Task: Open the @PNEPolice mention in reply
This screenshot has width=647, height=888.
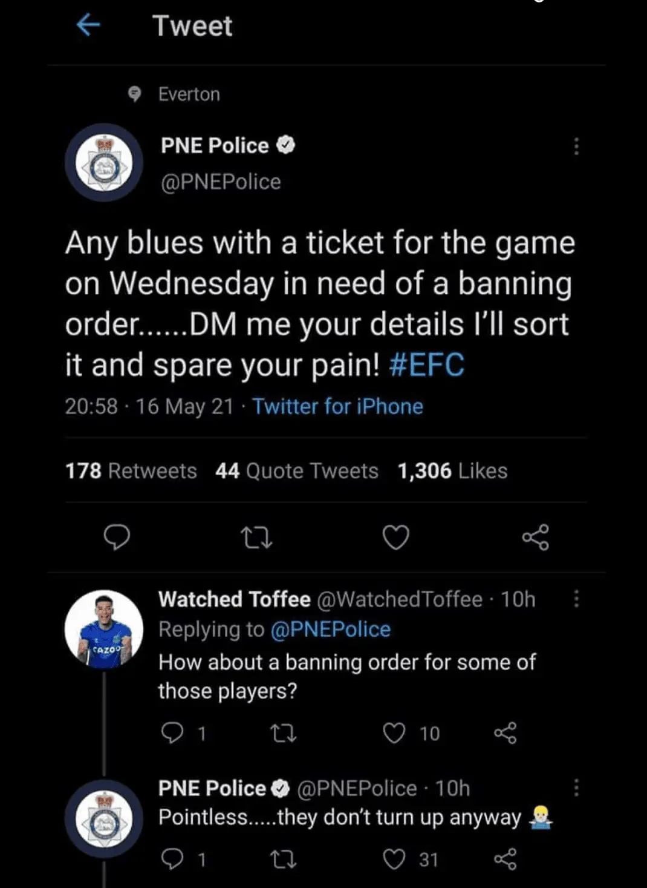Action: click(x=330, y=630)
